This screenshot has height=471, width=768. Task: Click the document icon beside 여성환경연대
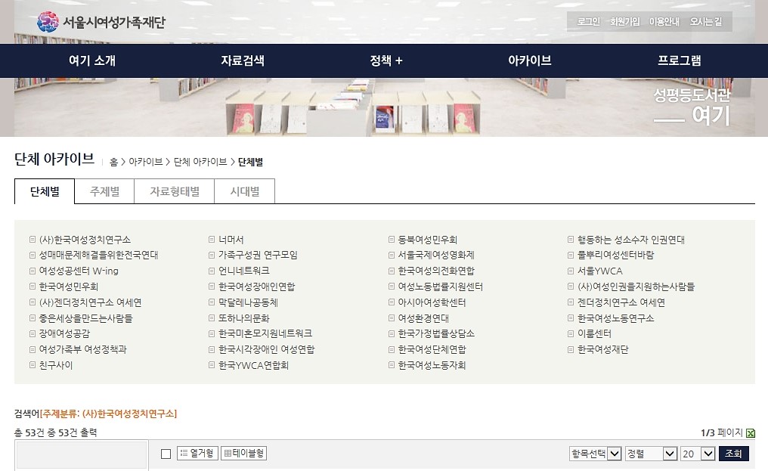(x=392, y=318)
